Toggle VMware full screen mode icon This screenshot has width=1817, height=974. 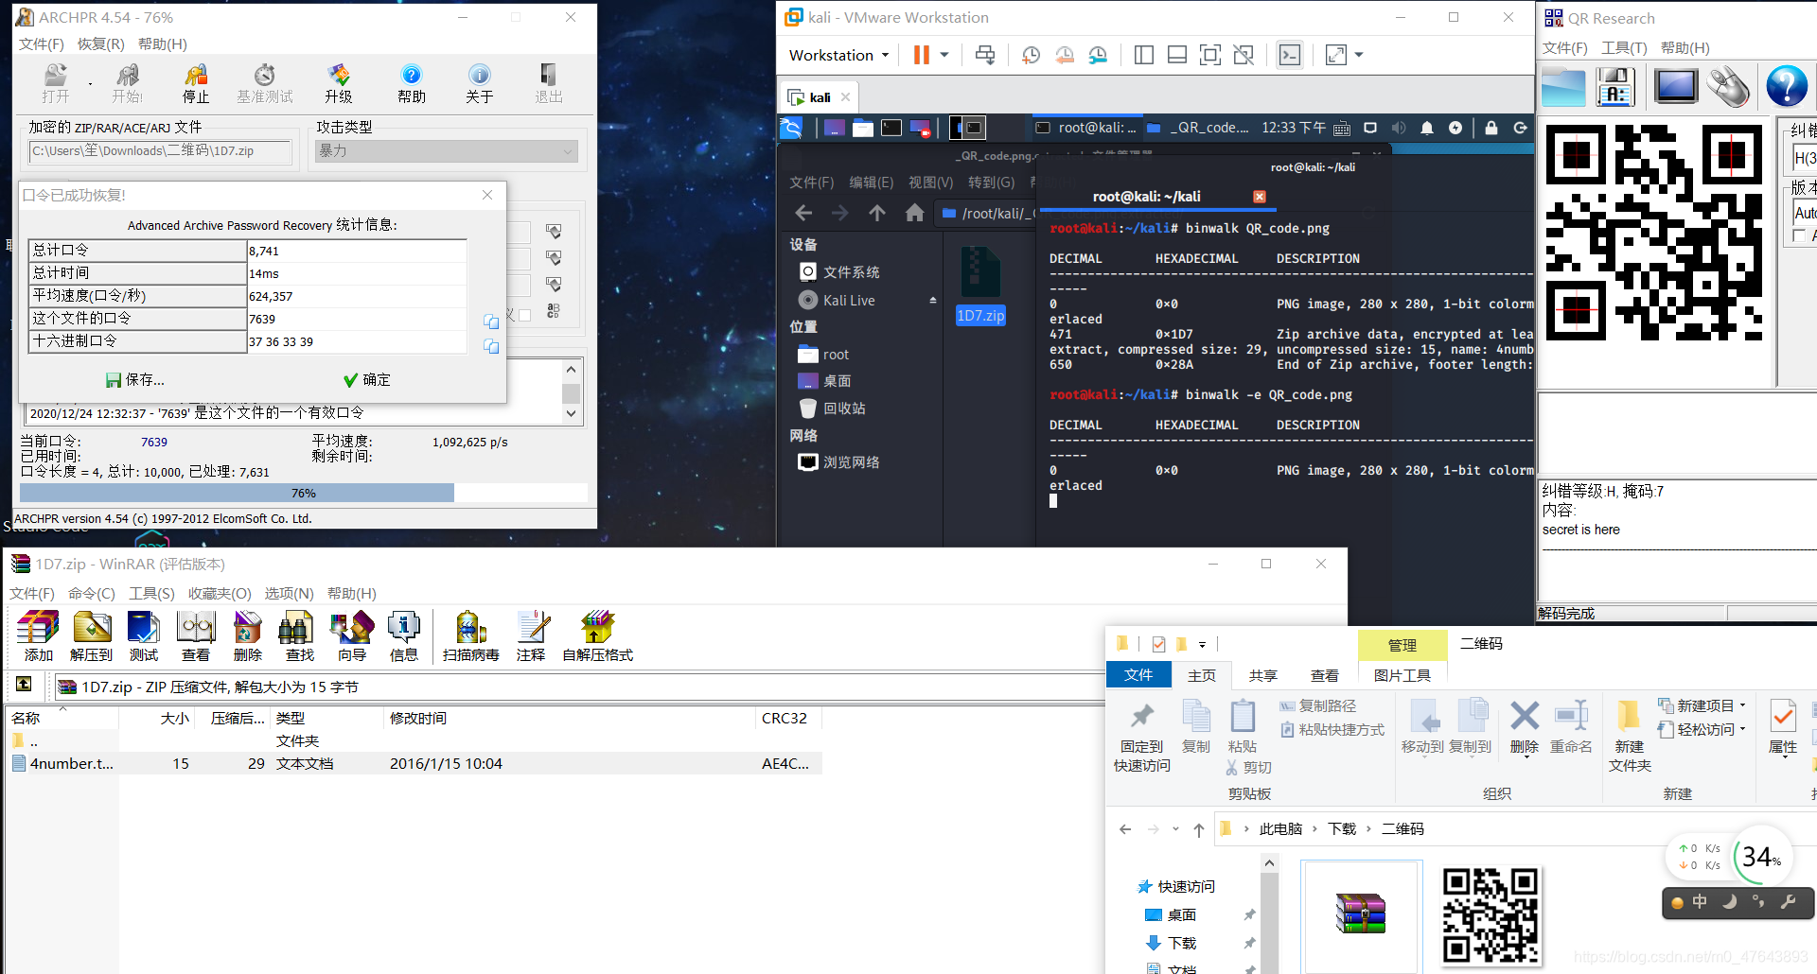(x=1210, y=55)
